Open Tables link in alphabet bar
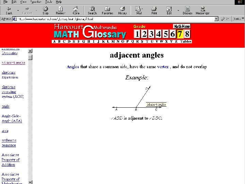The height and width of the screenshot is (184, 245). click(x=186, y=42)
